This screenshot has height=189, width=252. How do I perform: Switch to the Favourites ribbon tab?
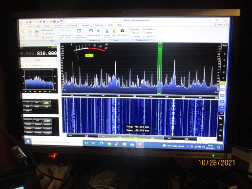[x=86, y=25]
